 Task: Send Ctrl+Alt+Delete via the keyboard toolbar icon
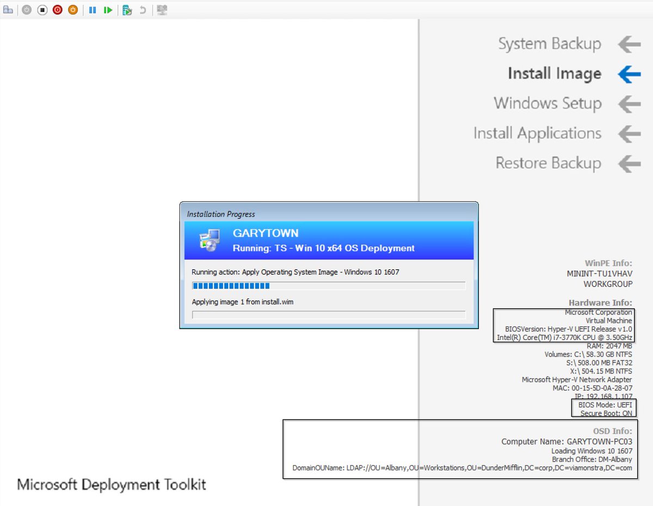coord(8,10)
